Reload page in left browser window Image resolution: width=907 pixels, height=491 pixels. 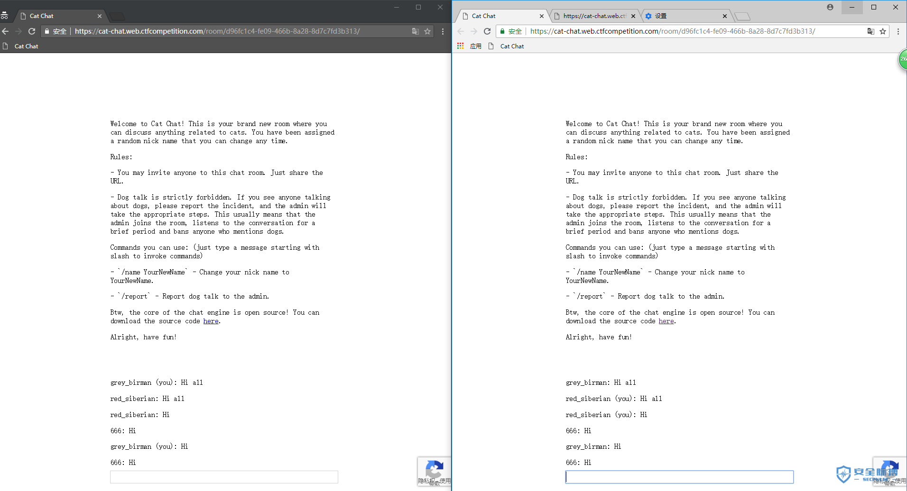[x=32, y=31]
